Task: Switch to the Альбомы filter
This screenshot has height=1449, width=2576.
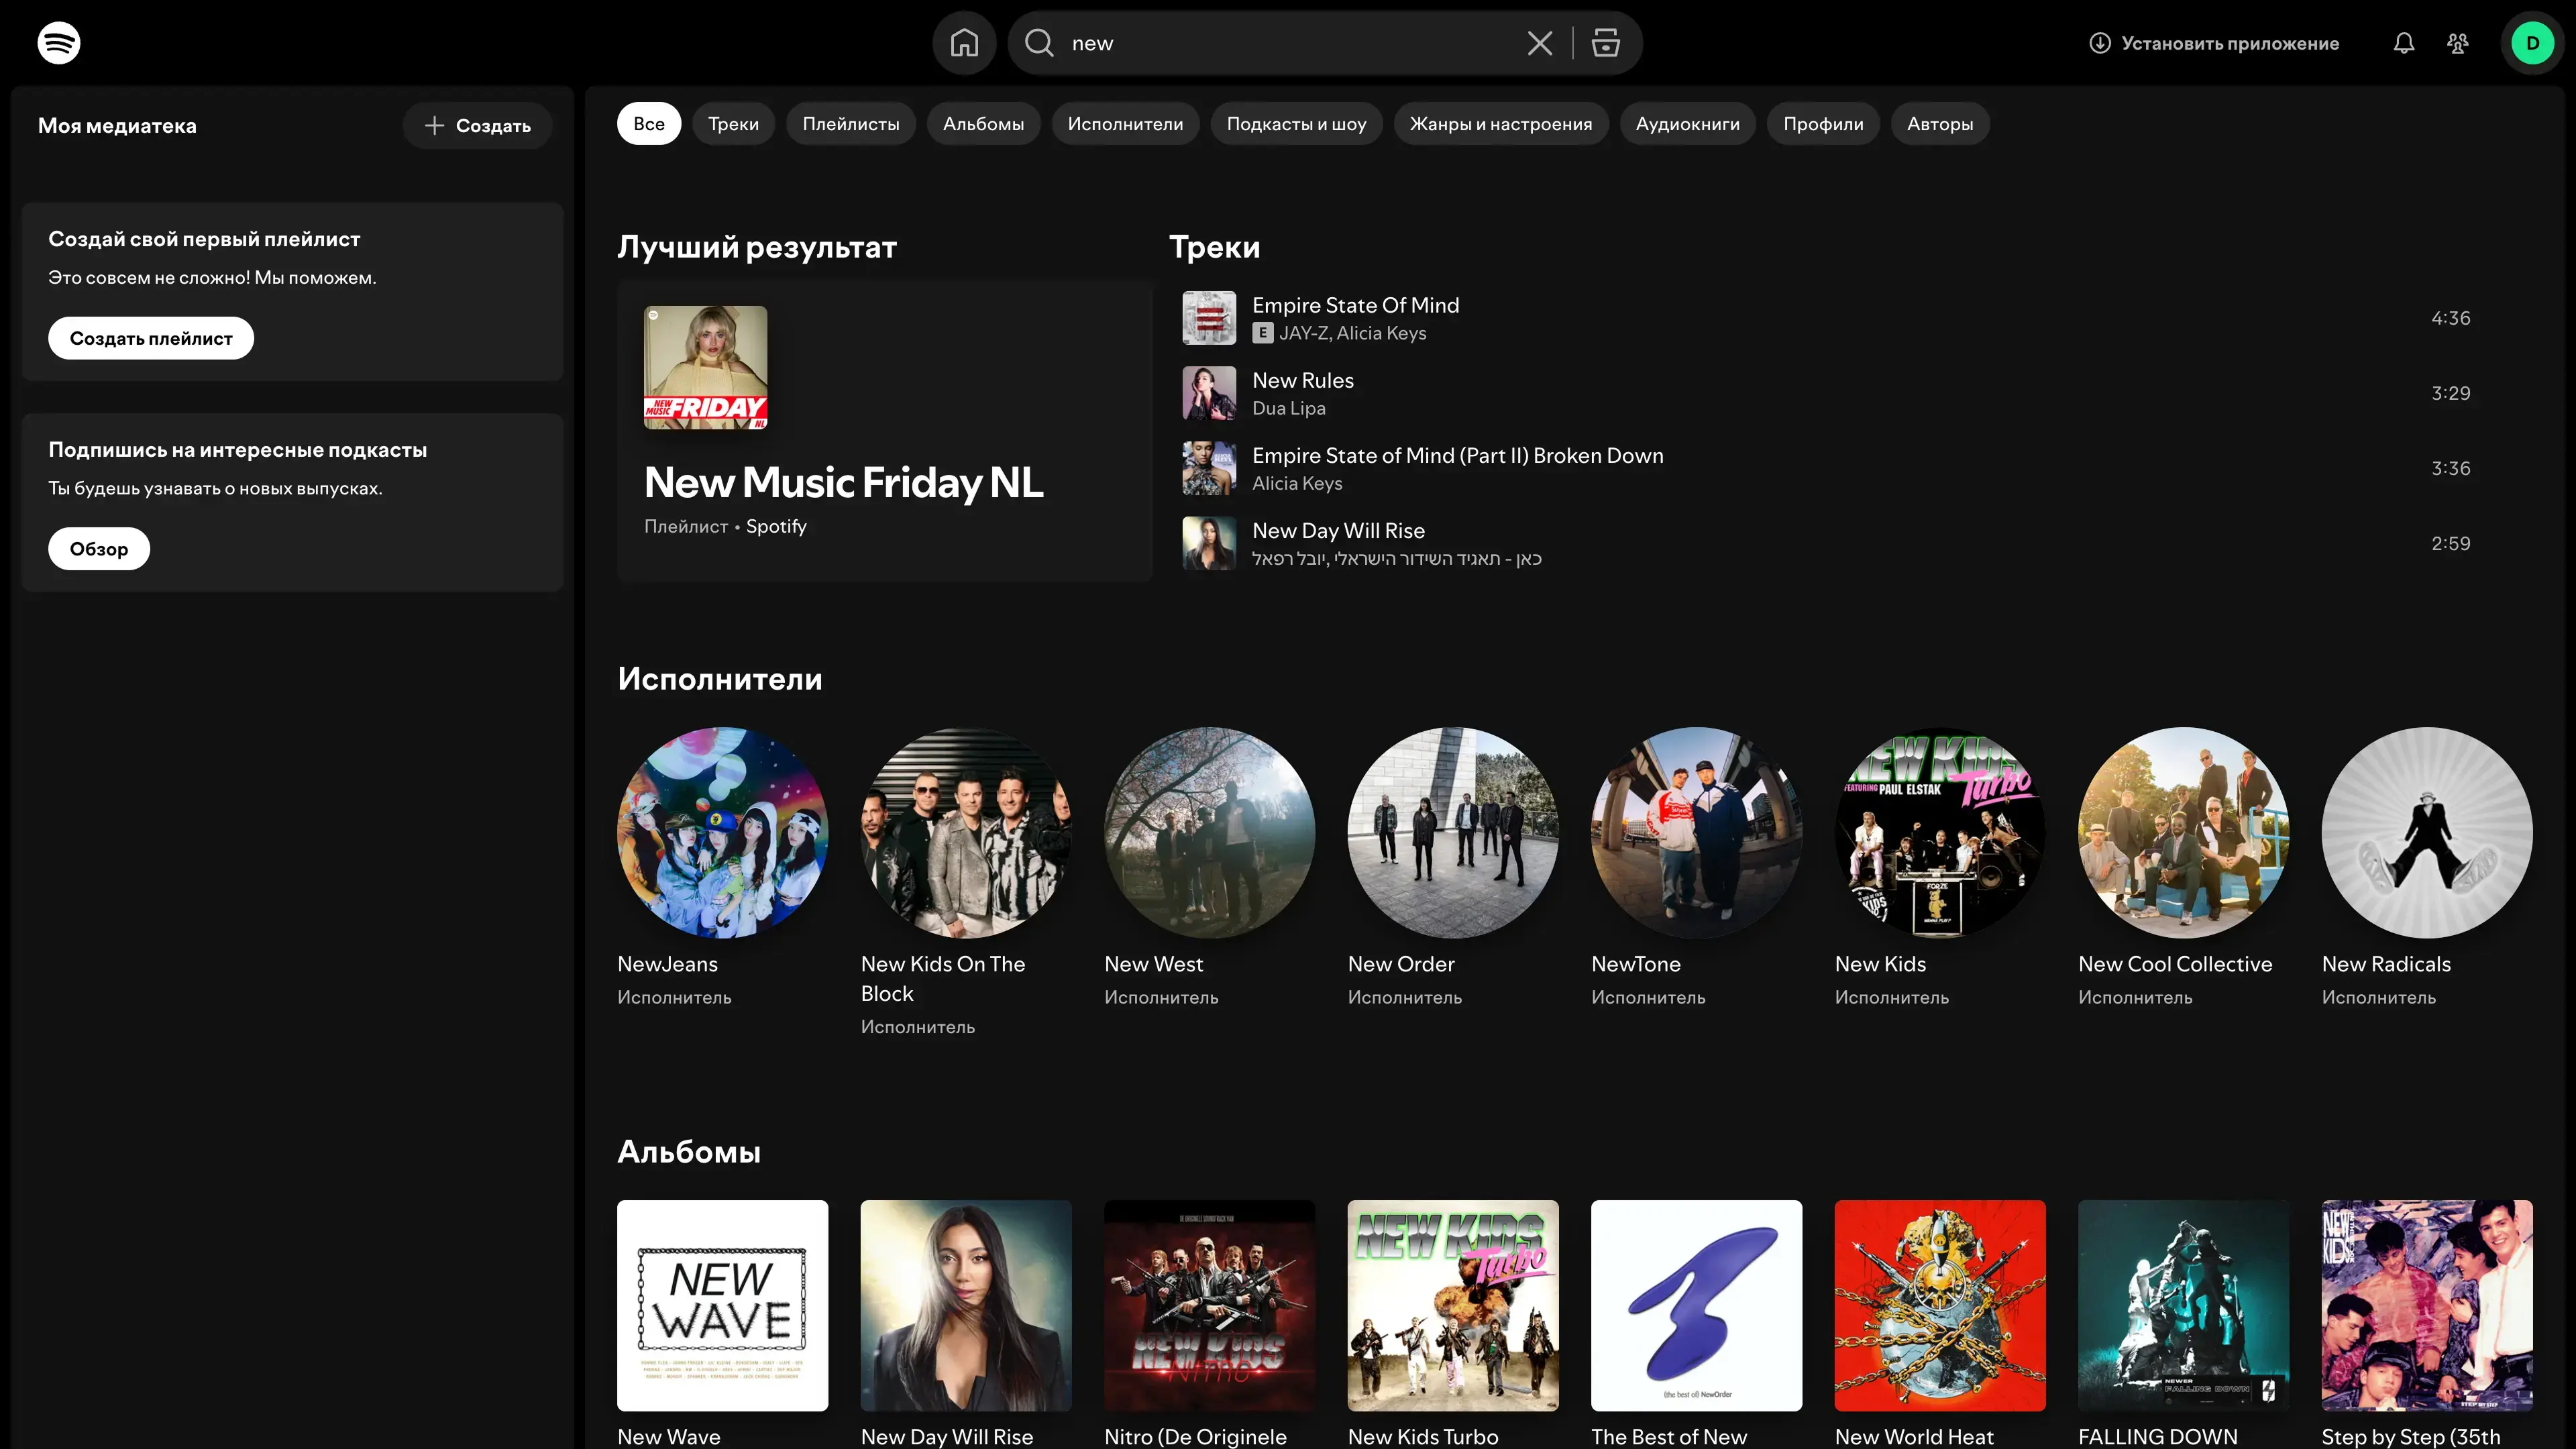Action: click(982, 124)
